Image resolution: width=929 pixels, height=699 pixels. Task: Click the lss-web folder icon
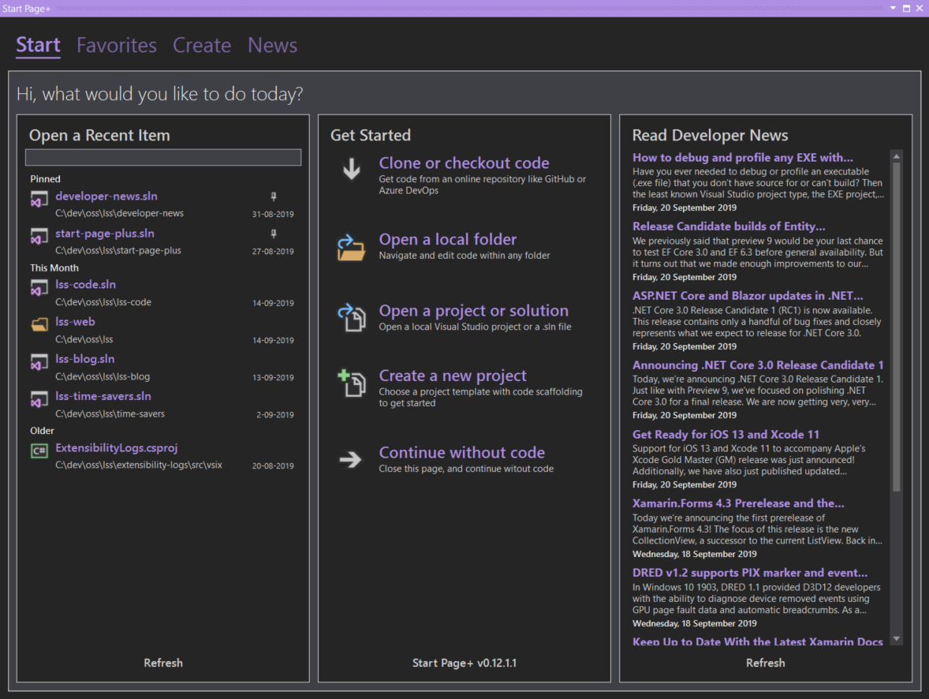point(39,324)
